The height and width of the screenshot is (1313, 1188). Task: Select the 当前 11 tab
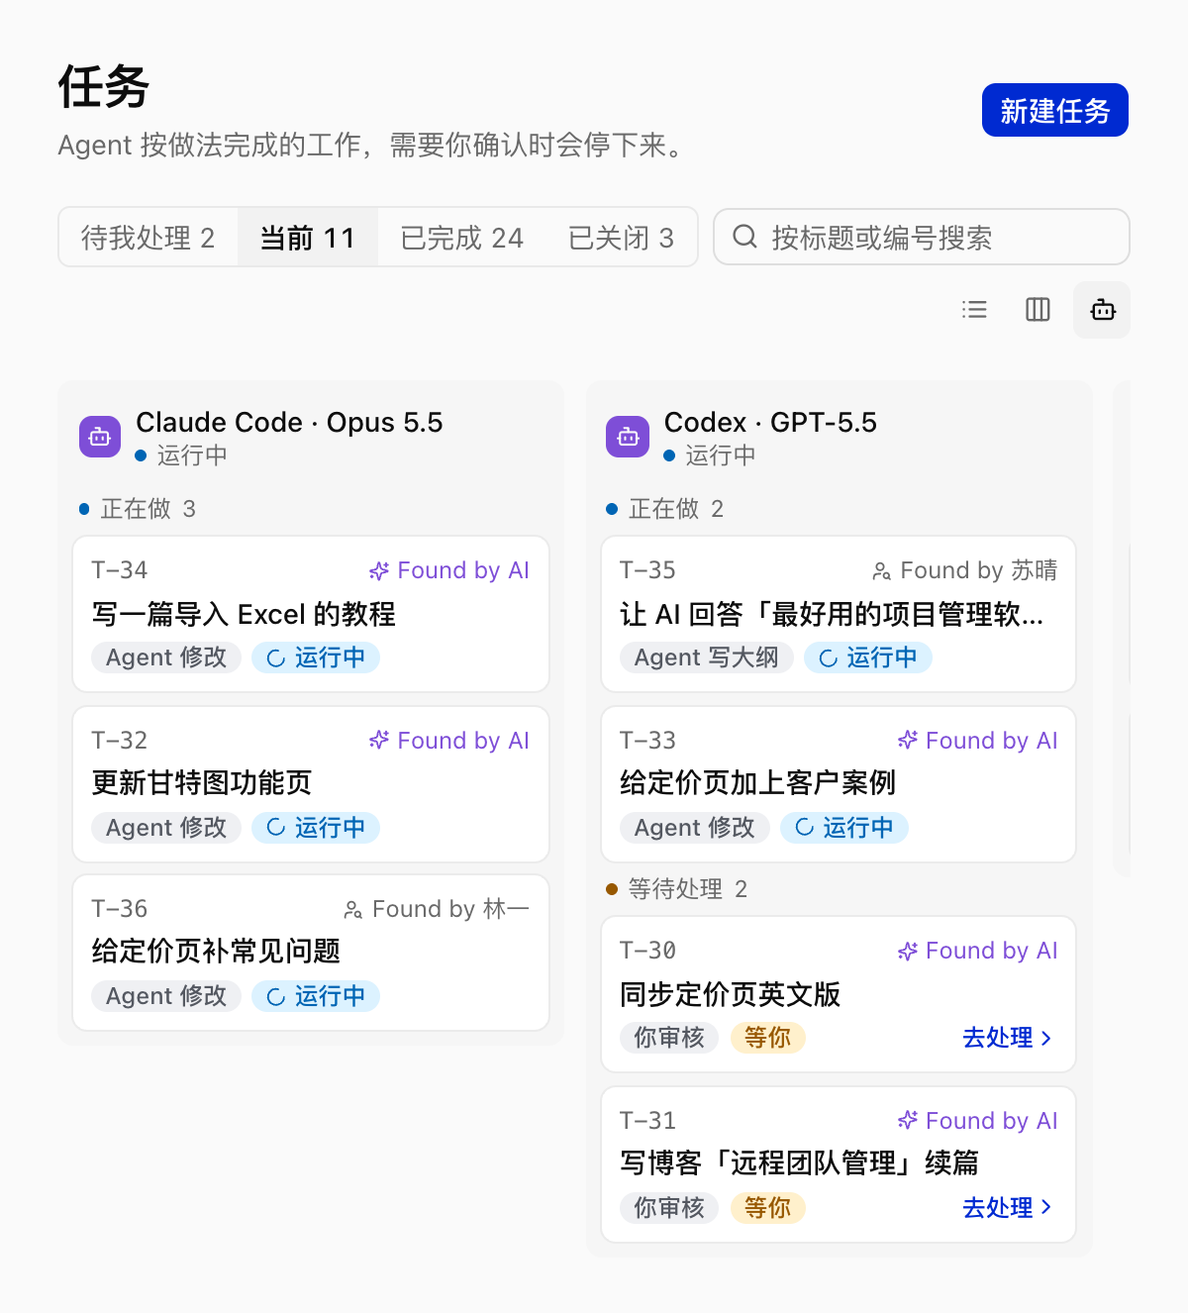308,238
